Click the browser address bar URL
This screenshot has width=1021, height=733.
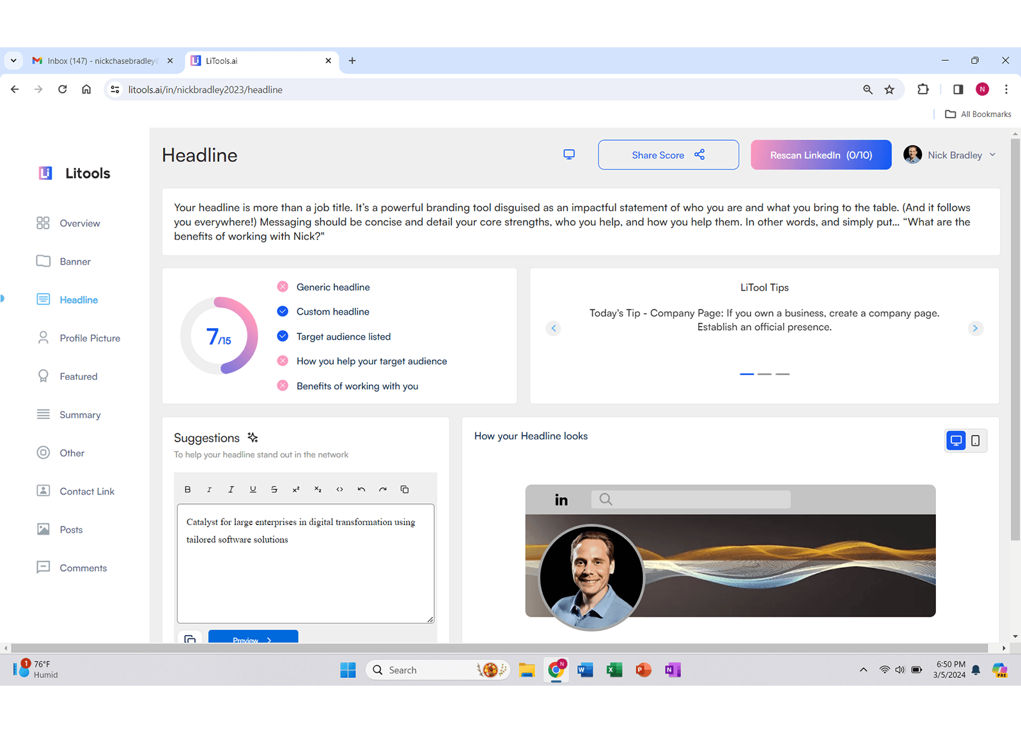point(205,90)
